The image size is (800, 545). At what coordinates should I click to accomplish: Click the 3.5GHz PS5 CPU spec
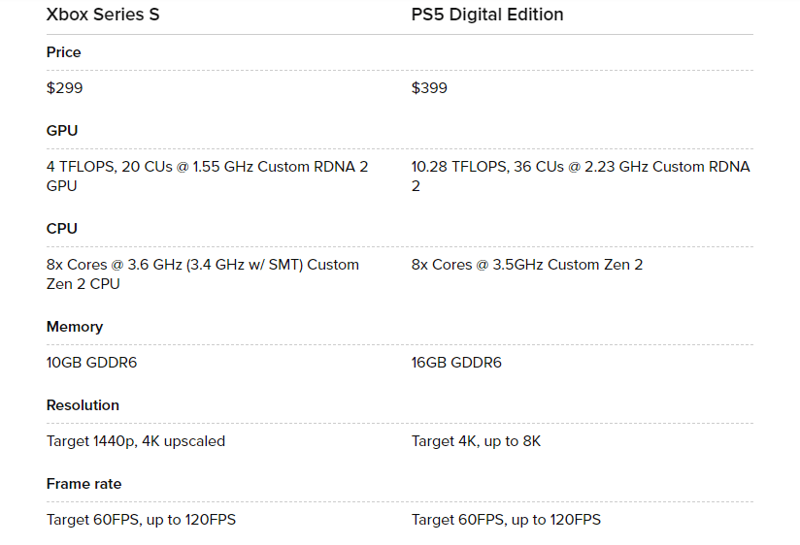[x=526, y=265]
